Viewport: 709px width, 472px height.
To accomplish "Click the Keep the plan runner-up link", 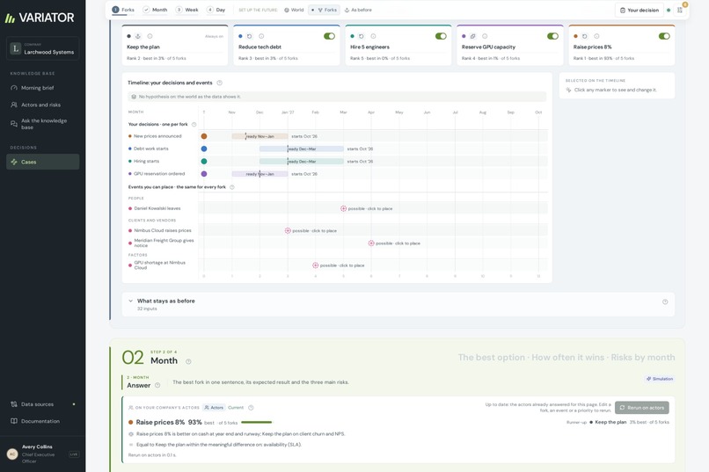I will click(x=610, y=422).
